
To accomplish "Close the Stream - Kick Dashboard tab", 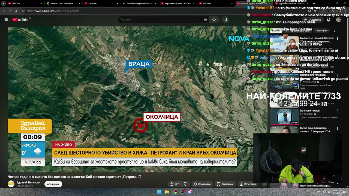I will (x=79, y=4).
